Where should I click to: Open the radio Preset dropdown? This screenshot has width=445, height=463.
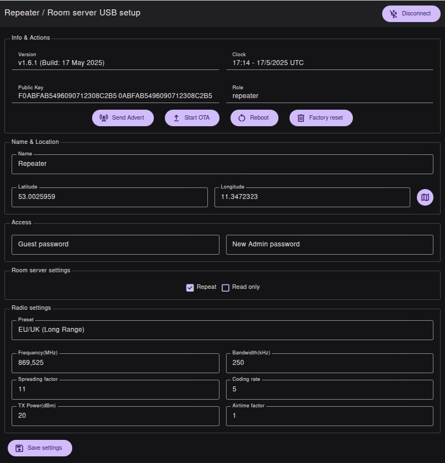tap(222, 330)
